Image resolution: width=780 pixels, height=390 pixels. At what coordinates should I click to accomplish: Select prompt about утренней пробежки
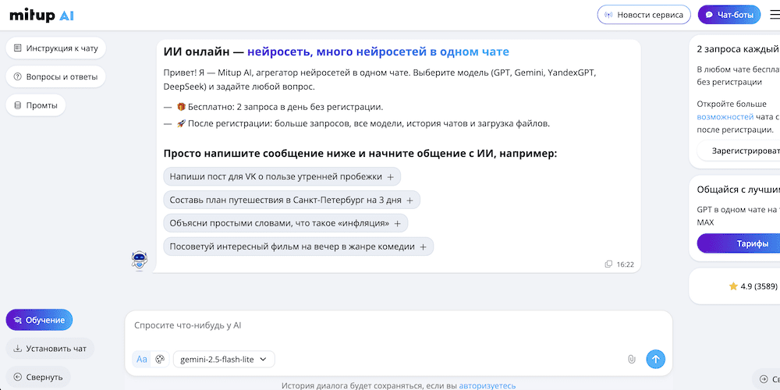[282, 176]
